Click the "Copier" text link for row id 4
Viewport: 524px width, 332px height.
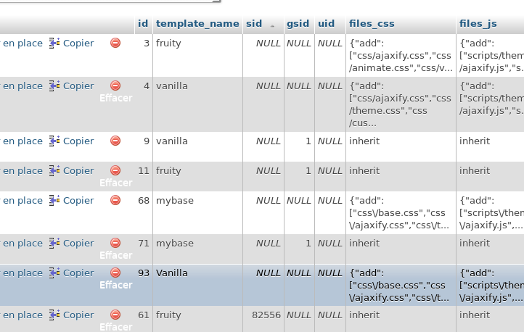click(x=78, y=86)
